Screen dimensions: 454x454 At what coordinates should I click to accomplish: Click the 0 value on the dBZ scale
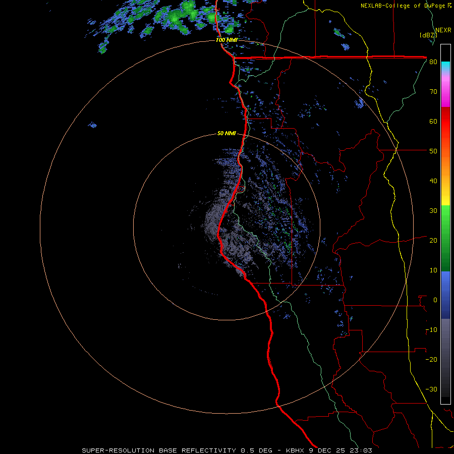coord(435,300)
